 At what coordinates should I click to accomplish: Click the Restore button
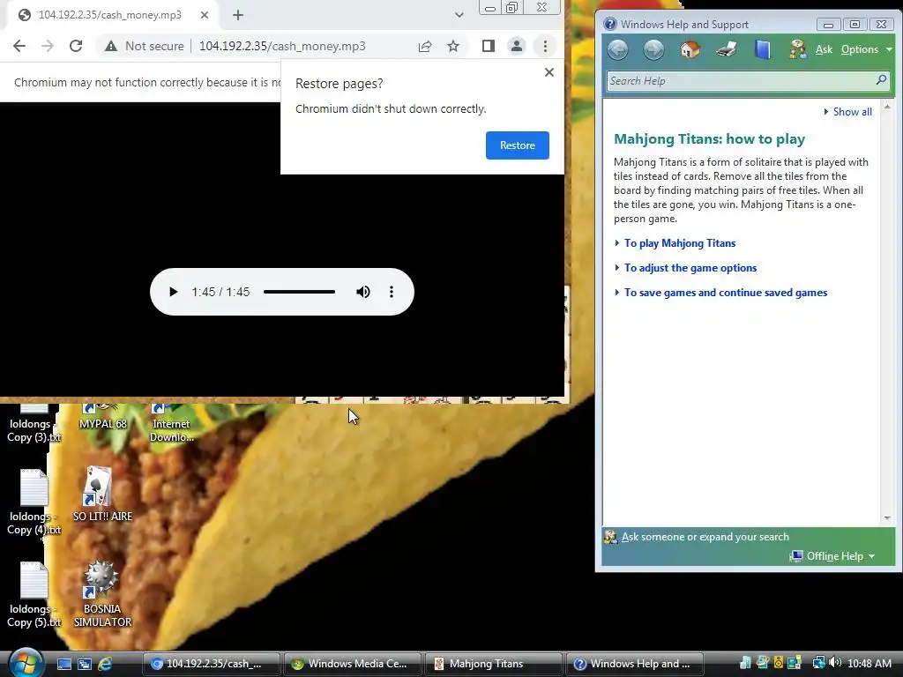tap(517, 145)
